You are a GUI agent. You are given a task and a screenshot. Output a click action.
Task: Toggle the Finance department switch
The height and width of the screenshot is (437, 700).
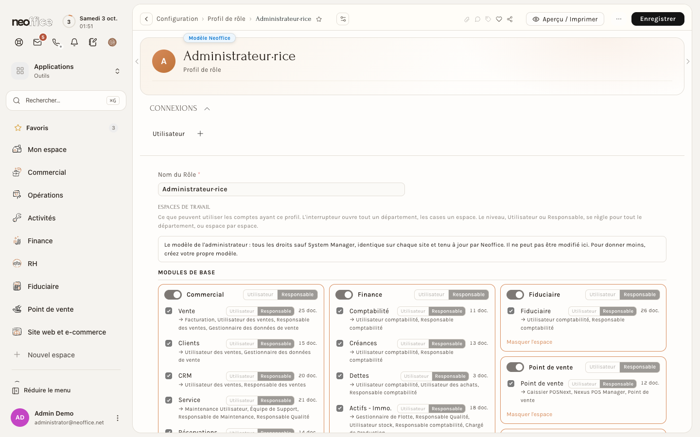click(x=344, y=295)
